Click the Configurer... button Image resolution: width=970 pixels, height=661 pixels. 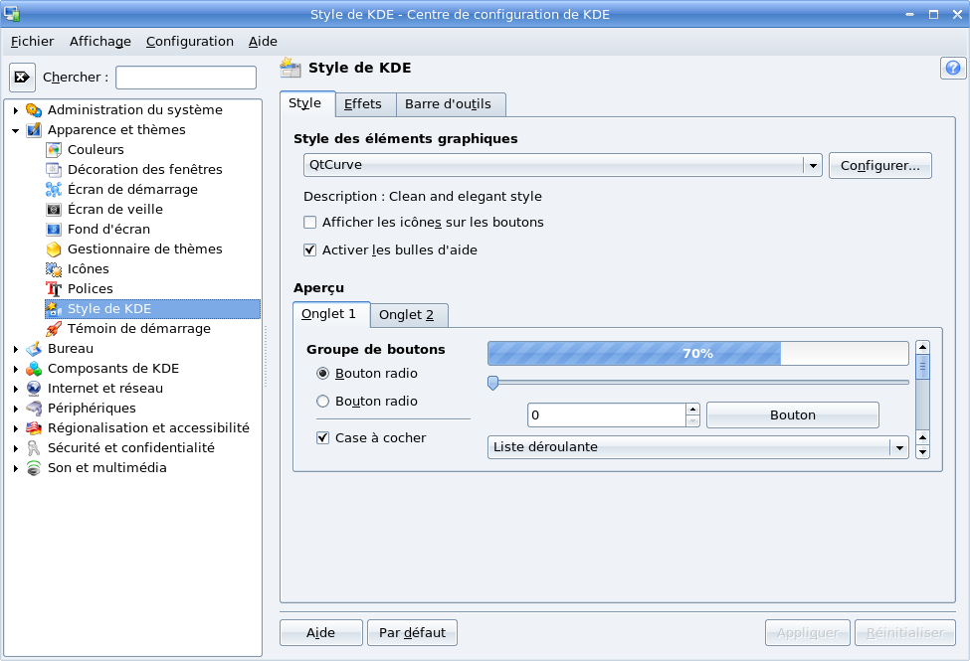click(880, 166)
